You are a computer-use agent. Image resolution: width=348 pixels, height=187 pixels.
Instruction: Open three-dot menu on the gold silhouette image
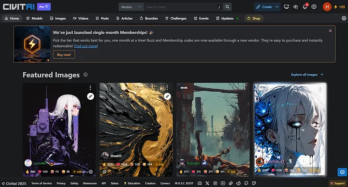[167, 88]
